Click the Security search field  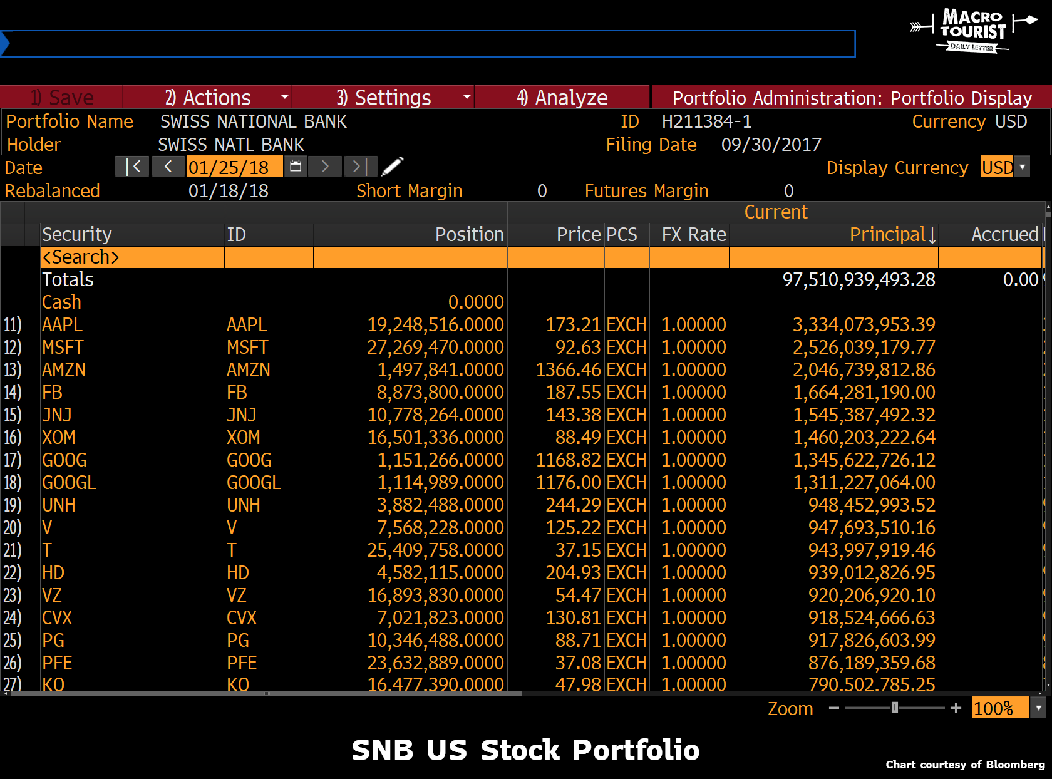tap(133, 257)
